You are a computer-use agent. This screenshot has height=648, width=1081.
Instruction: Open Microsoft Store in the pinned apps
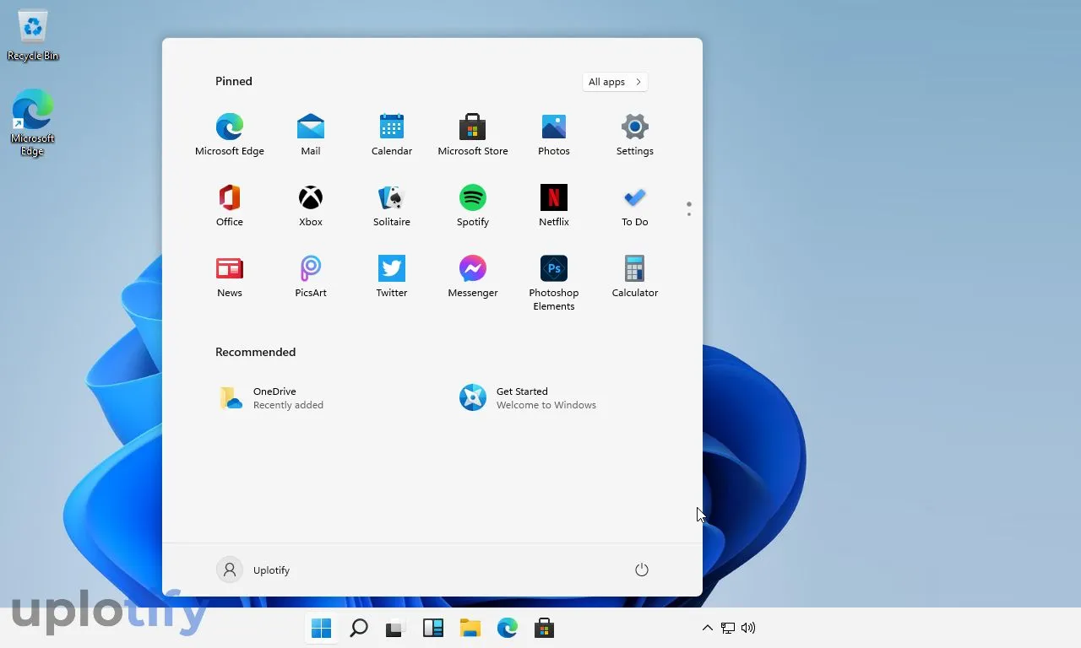tap(473, 135)
